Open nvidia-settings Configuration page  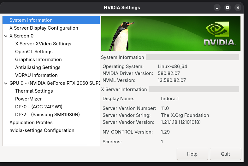[x=51, y=130]
